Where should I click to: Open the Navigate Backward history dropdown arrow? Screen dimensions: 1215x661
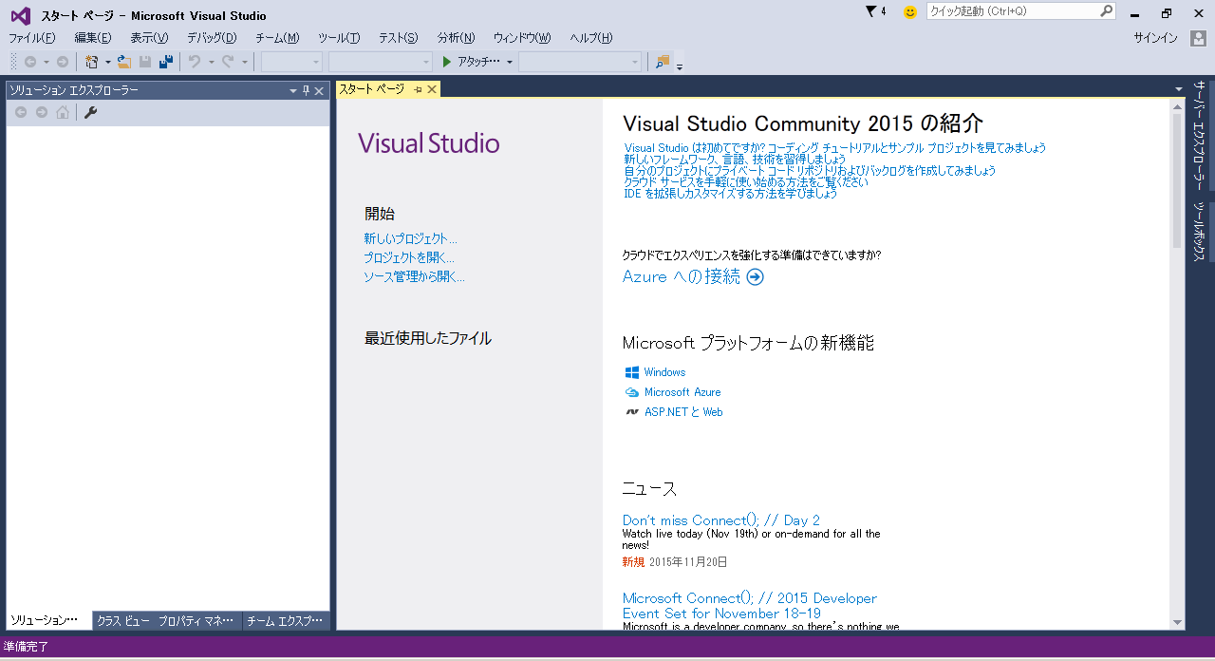tap(46, 62)
